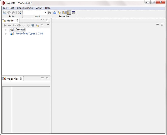Select the diagram perspective icon in Perspectives
The image size is (167, 135).
click(64, 13)
